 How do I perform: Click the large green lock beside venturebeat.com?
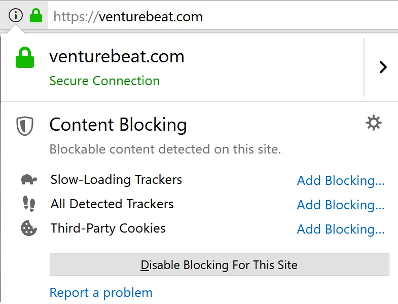click(25, 57)
